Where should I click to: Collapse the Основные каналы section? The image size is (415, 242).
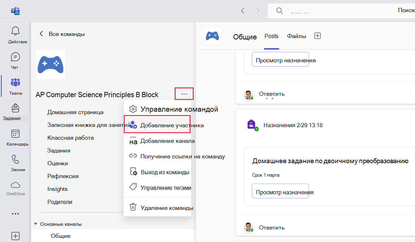tap(36, 224)
